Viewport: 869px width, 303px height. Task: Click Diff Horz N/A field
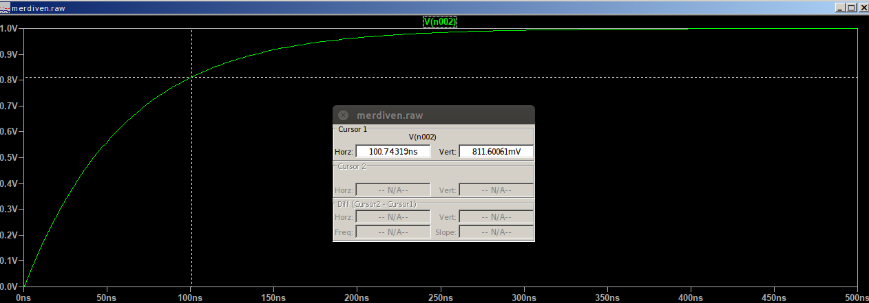(x=393, y=216)
